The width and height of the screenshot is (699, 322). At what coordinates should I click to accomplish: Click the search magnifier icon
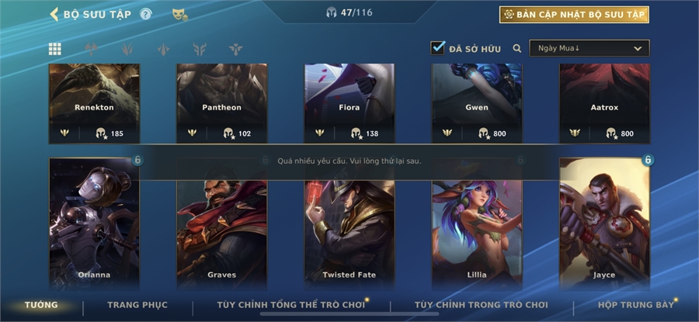tap(516, 48)
